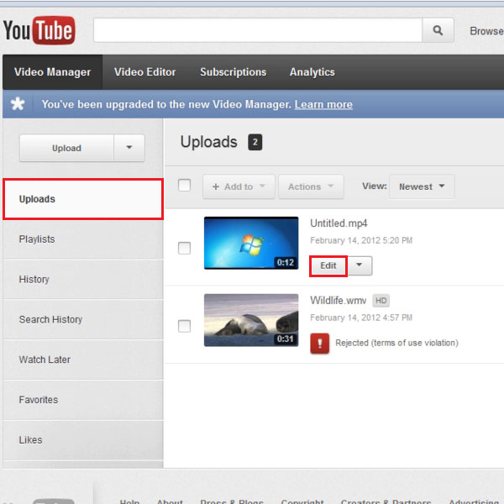Open the Upload dropdown arrow

pos(129,148)
